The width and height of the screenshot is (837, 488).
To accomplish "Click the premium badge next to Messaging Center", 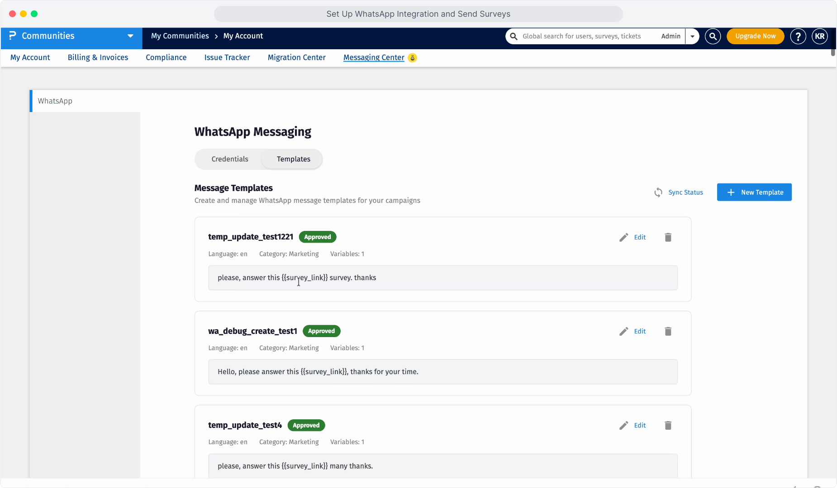I will 412,58.
